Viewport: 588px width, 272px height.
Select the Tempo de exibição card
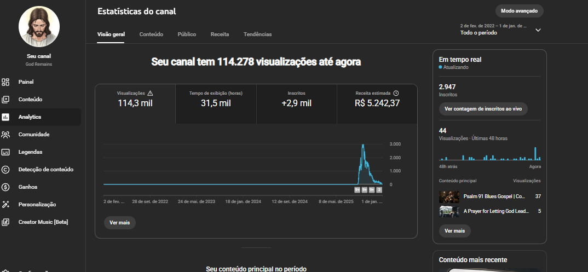click(x=216, y=104)
